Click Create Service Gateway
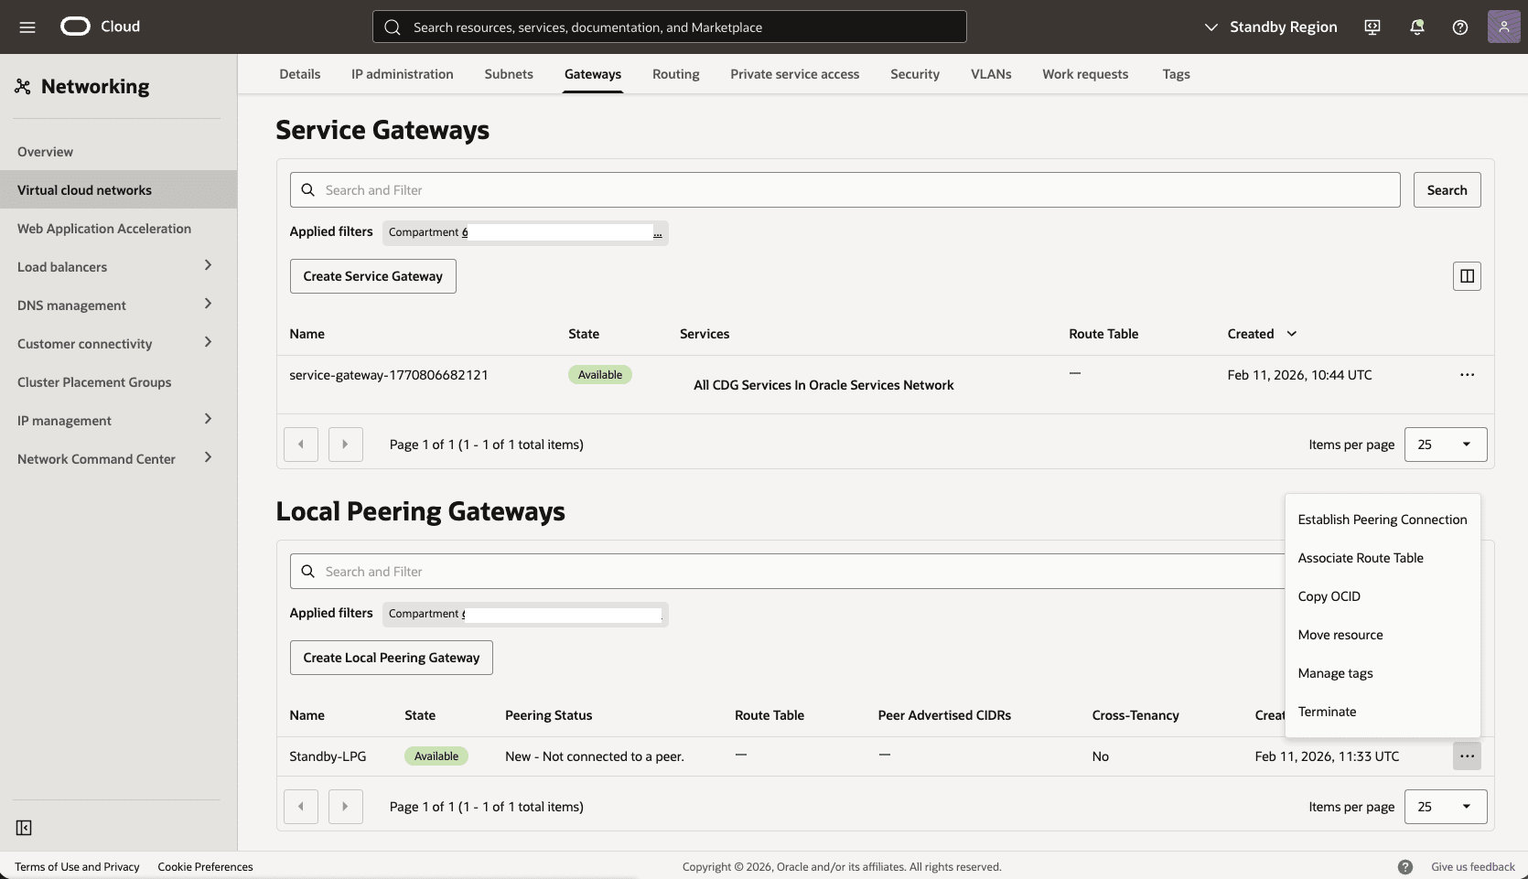1528x879 pixels. pos(371,275)
